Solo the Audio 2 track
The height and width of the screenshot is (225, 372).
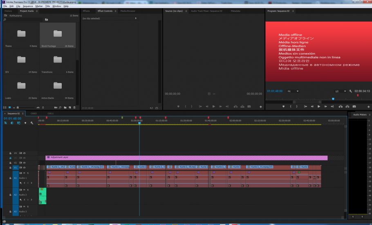(28, 190)
